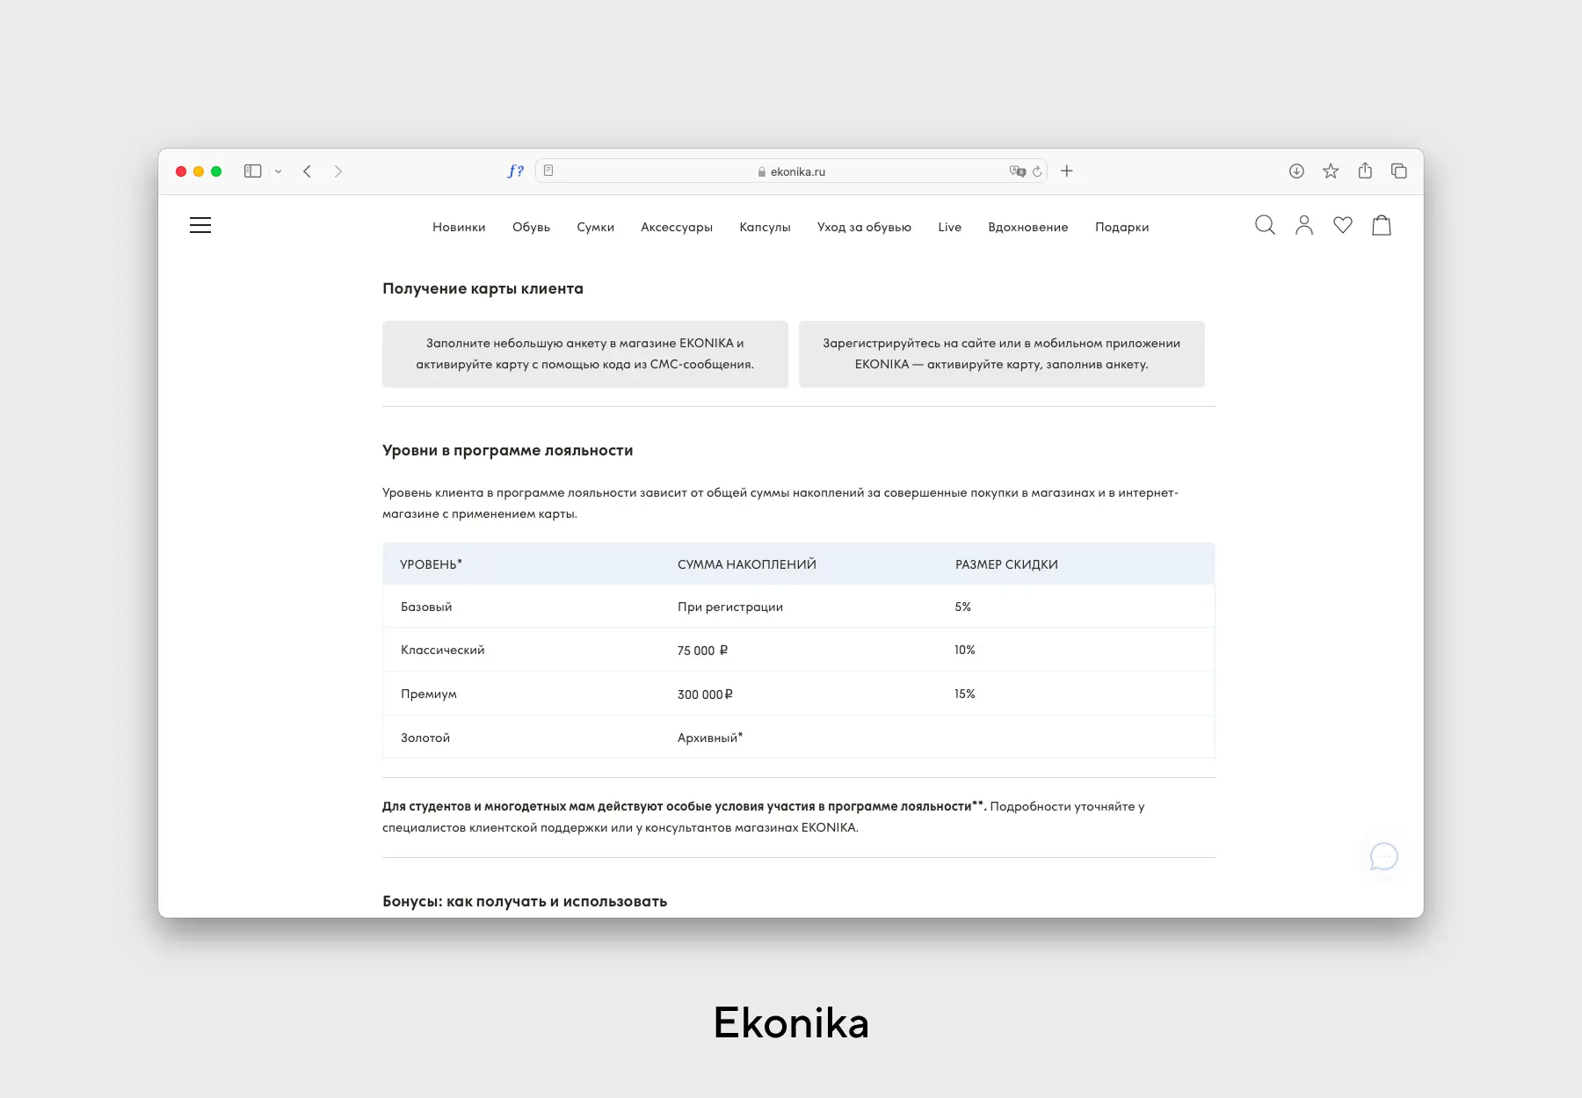The width and height of the screenshot is (1582, 1098).
Task: Bookmark the page with the star icon
Action: [x=1331, y=171]
